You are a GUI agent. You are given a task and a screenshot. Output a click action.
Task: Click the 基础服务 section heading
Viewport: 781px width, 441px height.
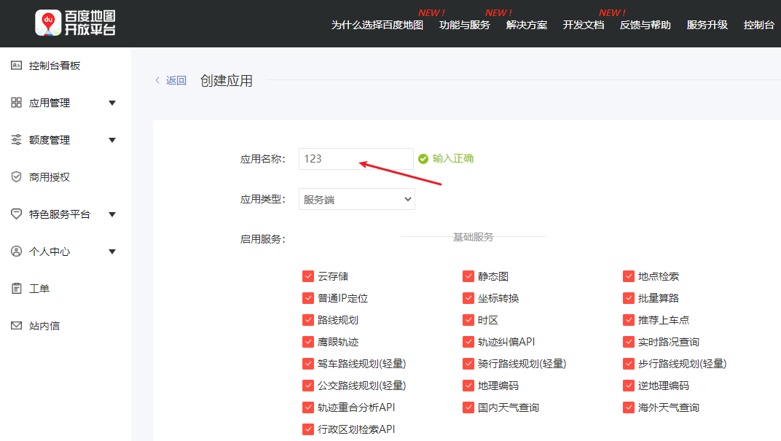point(473,237)
